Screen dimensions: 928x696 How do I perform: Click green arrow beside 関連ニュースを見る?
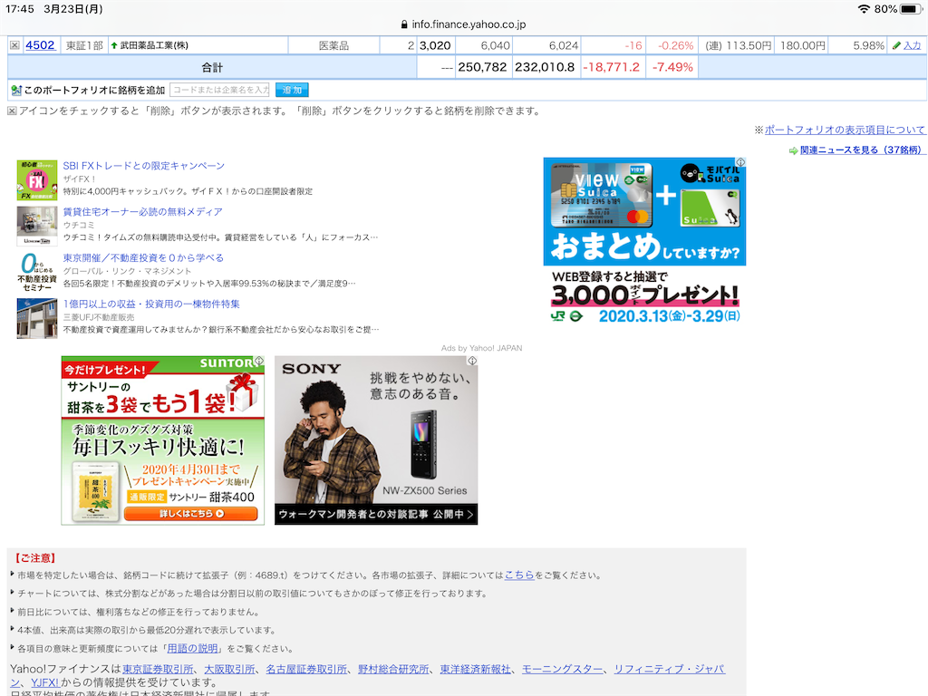[793, 151]
